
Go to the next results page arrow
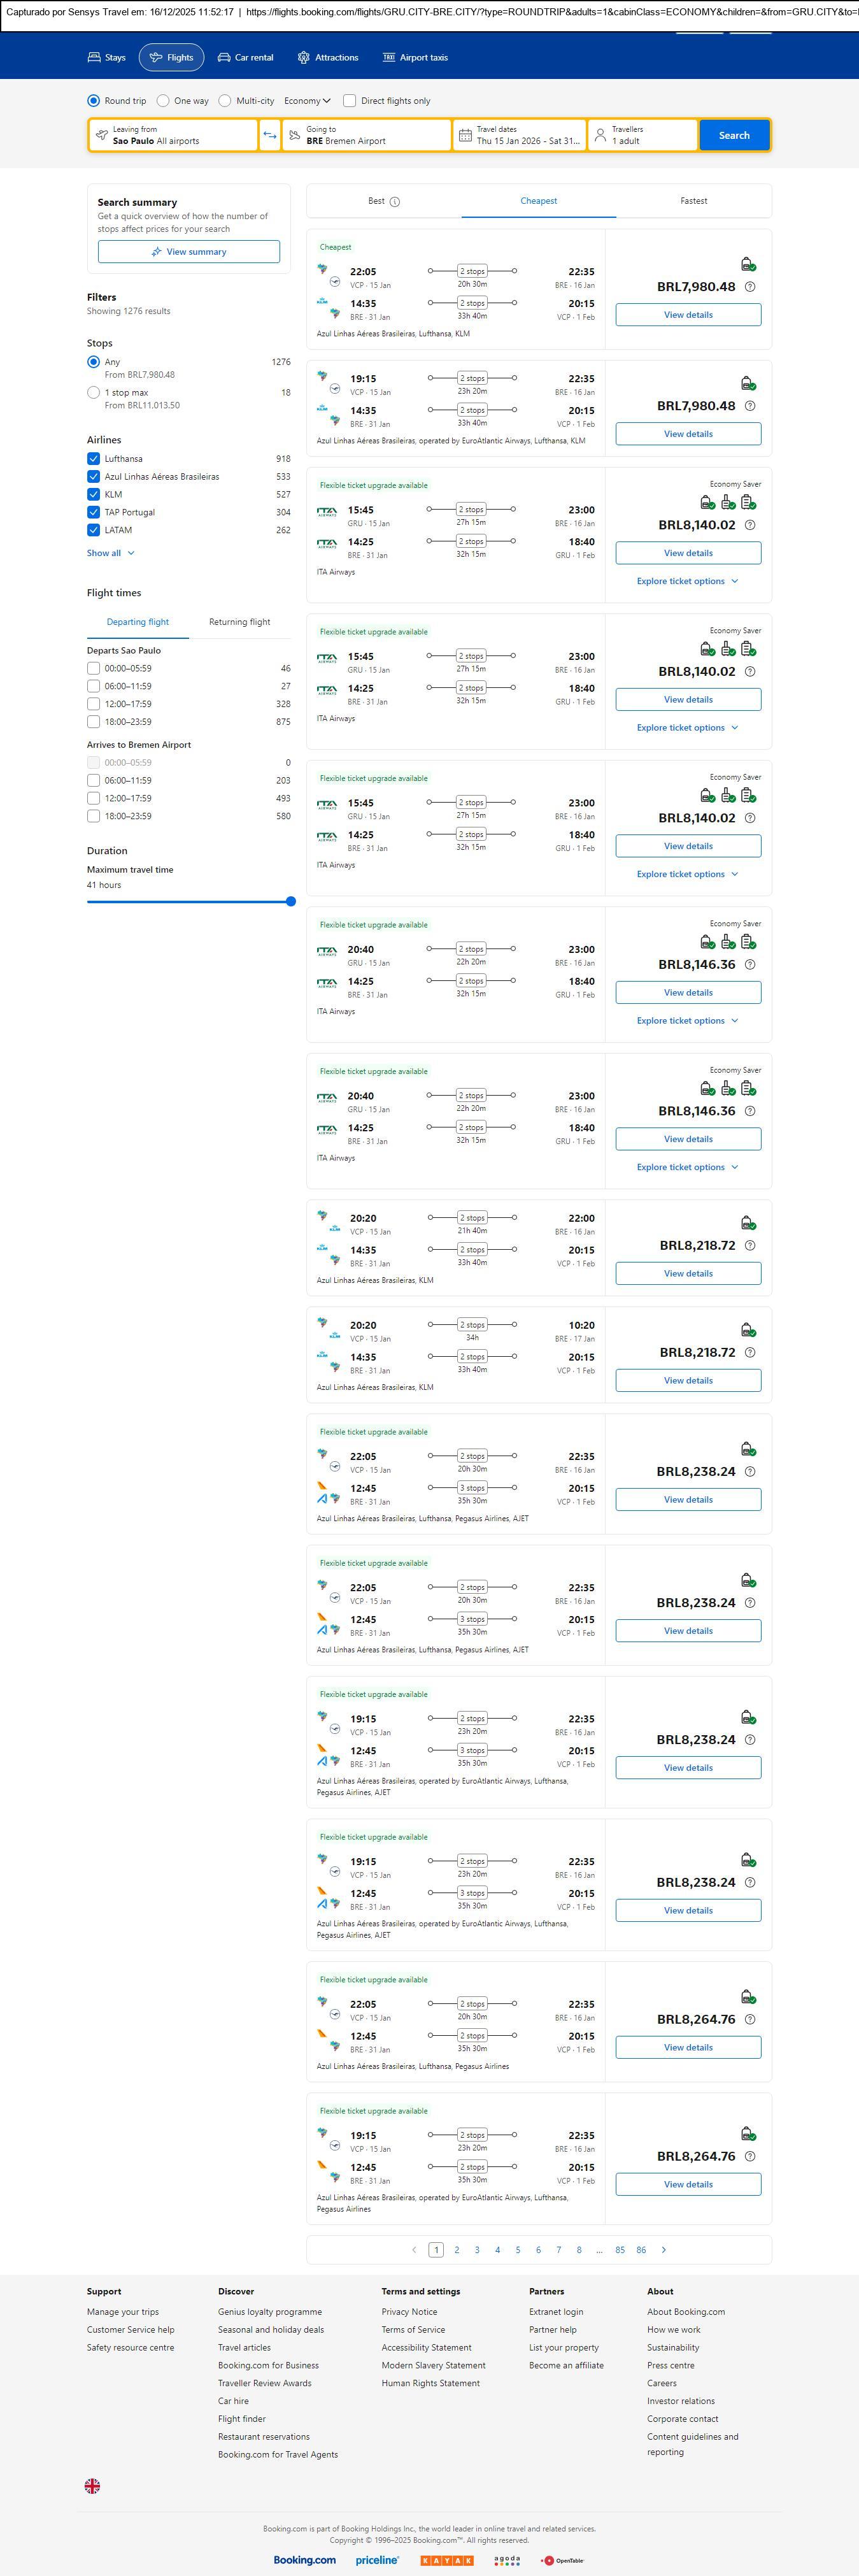664,2250
